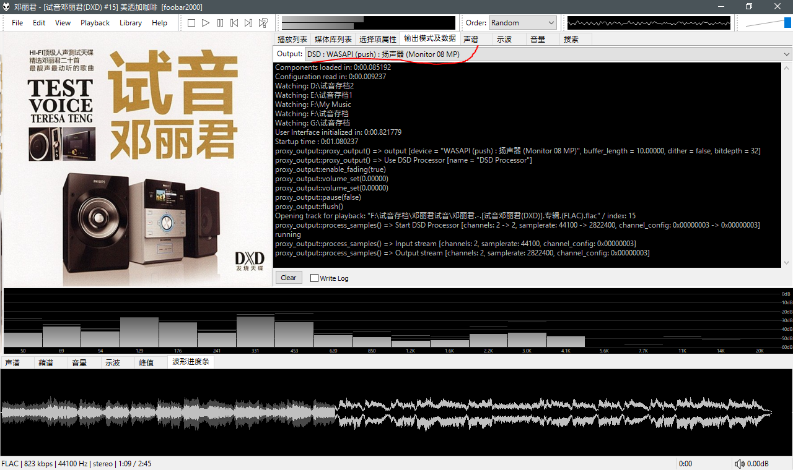Select the 媒体库列表 tab
Screen dimensions: 793x470
[x=333, y=39]
